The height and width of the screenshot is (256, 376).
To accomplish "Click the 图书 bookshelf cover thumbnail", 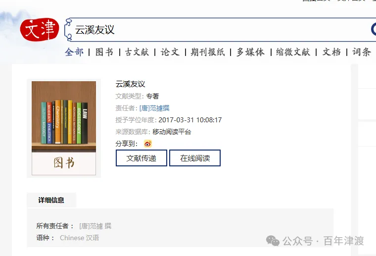I will [64, 128].
